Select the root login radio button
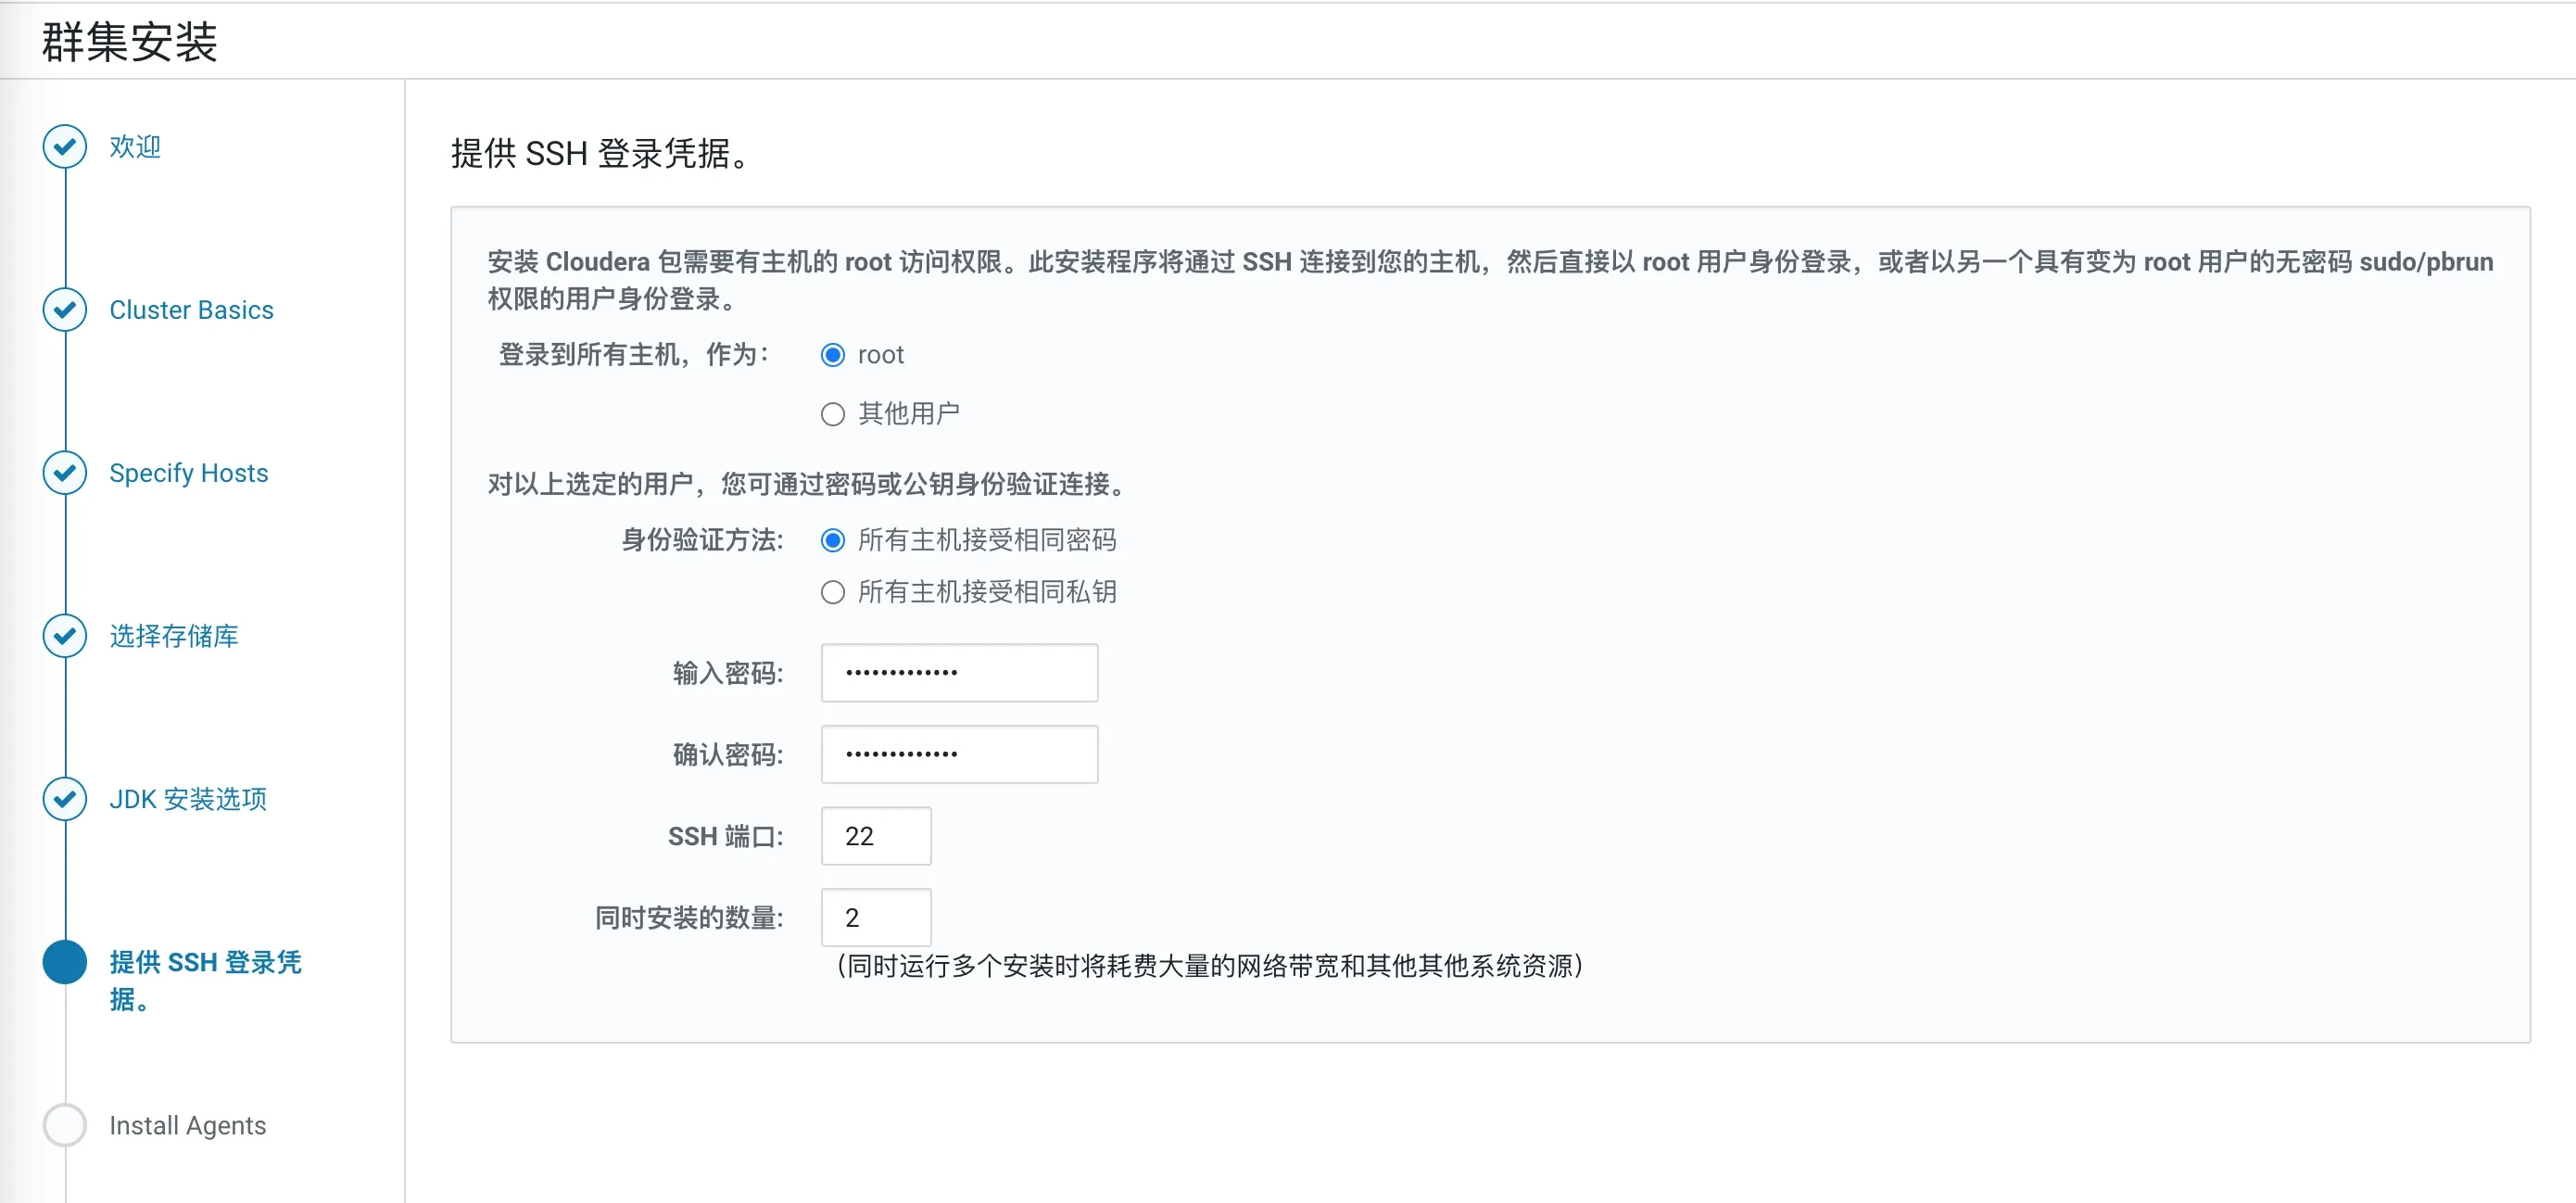 (833, 354)
